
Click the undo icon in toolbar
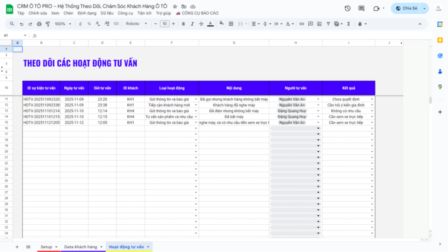point(21,23)
